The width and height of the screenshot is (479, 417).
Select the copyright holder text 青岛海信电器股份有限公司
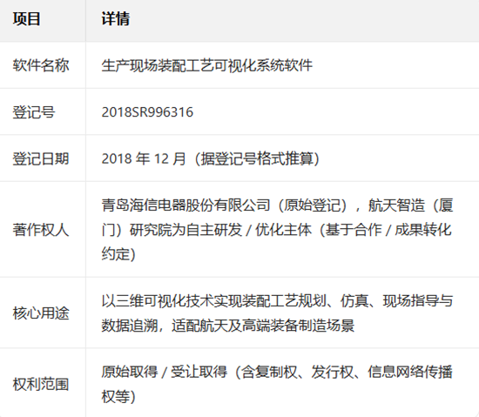(186, 205)
